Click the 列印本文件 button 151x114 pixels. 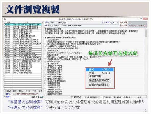[x=107, y=97]
